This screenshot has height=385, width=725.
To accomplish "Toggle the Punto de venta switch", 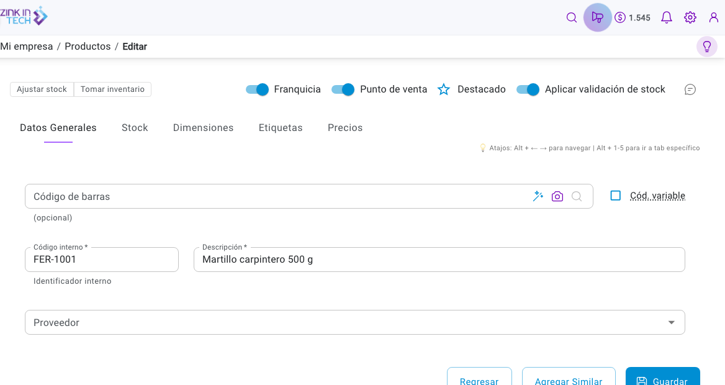I will 343,89.
